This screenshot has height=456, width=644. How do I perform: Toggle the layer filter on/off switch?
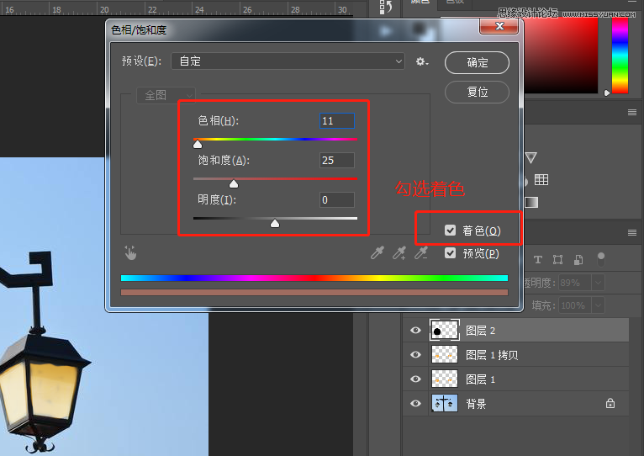click(x=601, y=259)
